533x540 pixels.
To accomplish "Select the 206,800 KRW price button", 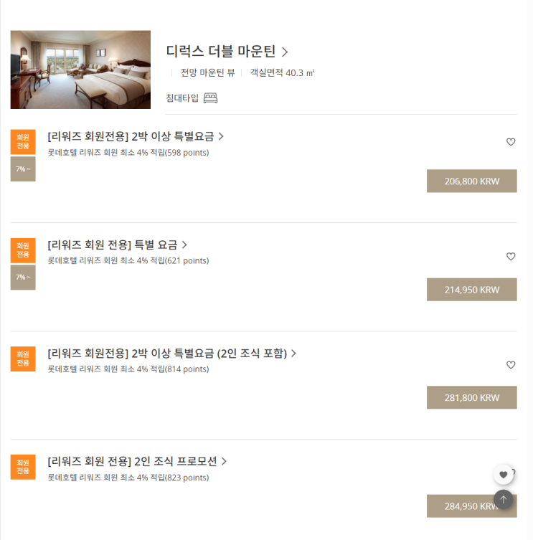I will 471,181.
